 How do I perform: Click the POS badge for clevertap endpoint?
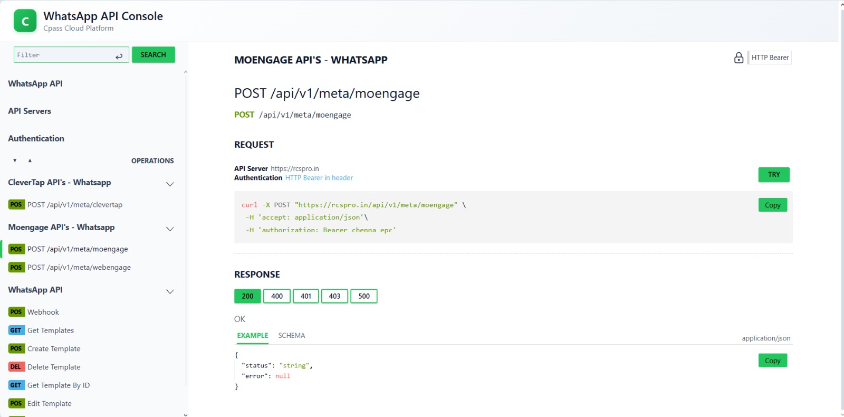pos(16,204)
